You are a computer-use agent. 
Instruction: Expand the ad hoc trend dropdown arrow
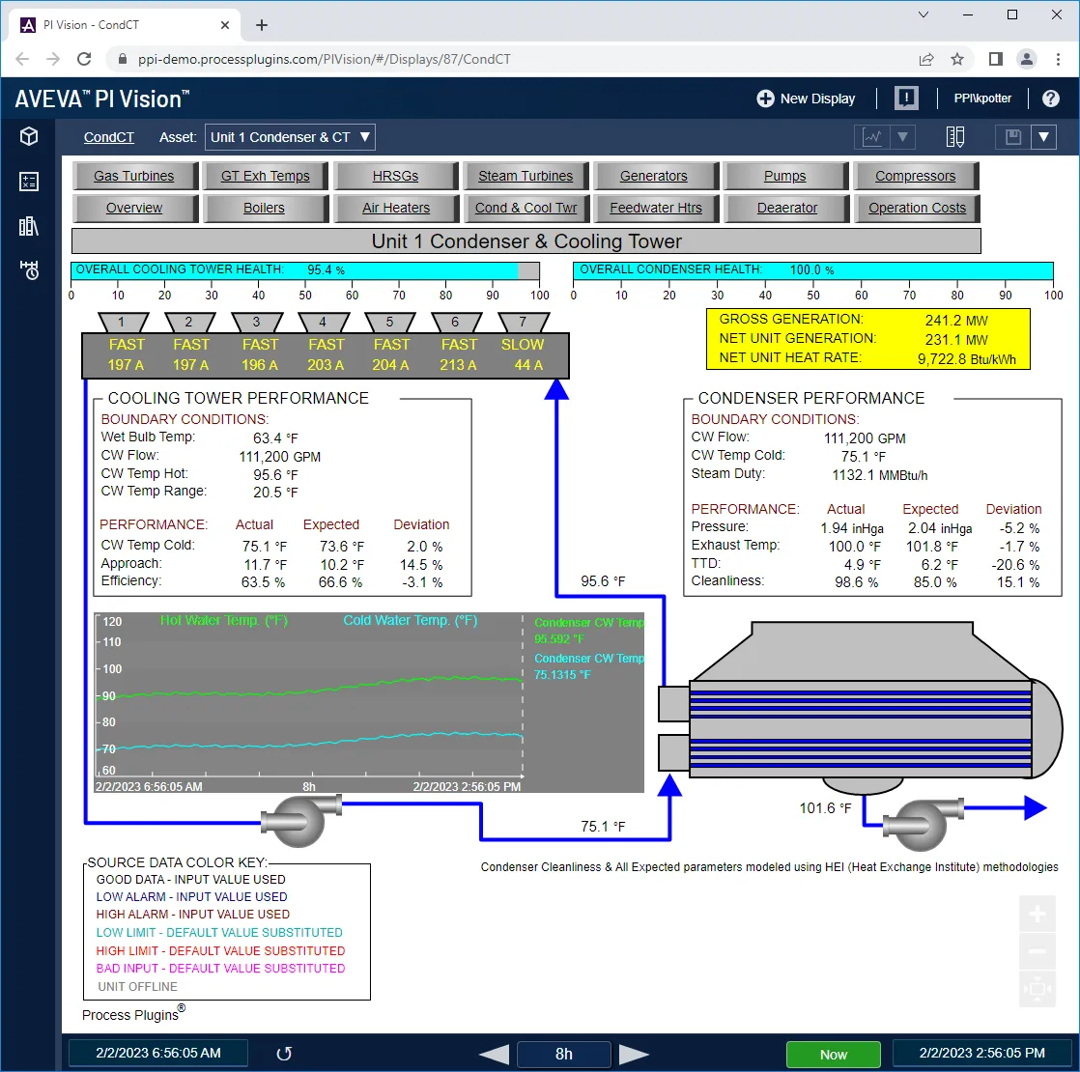902,137
